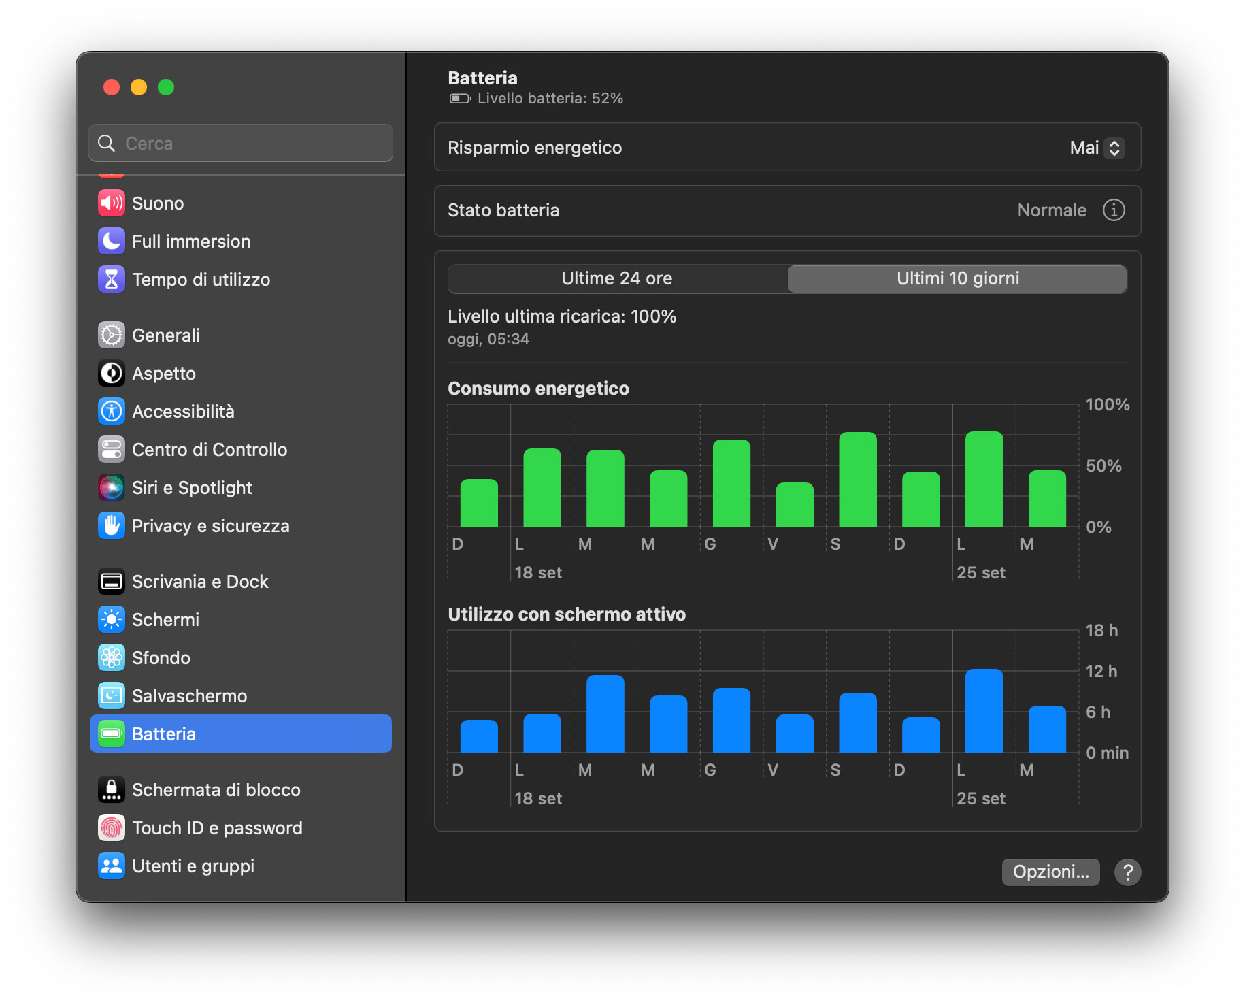Click the Accessibilità sidebar icon
The width and height of the screenshot is (1245, 1003).
(112, 412)
